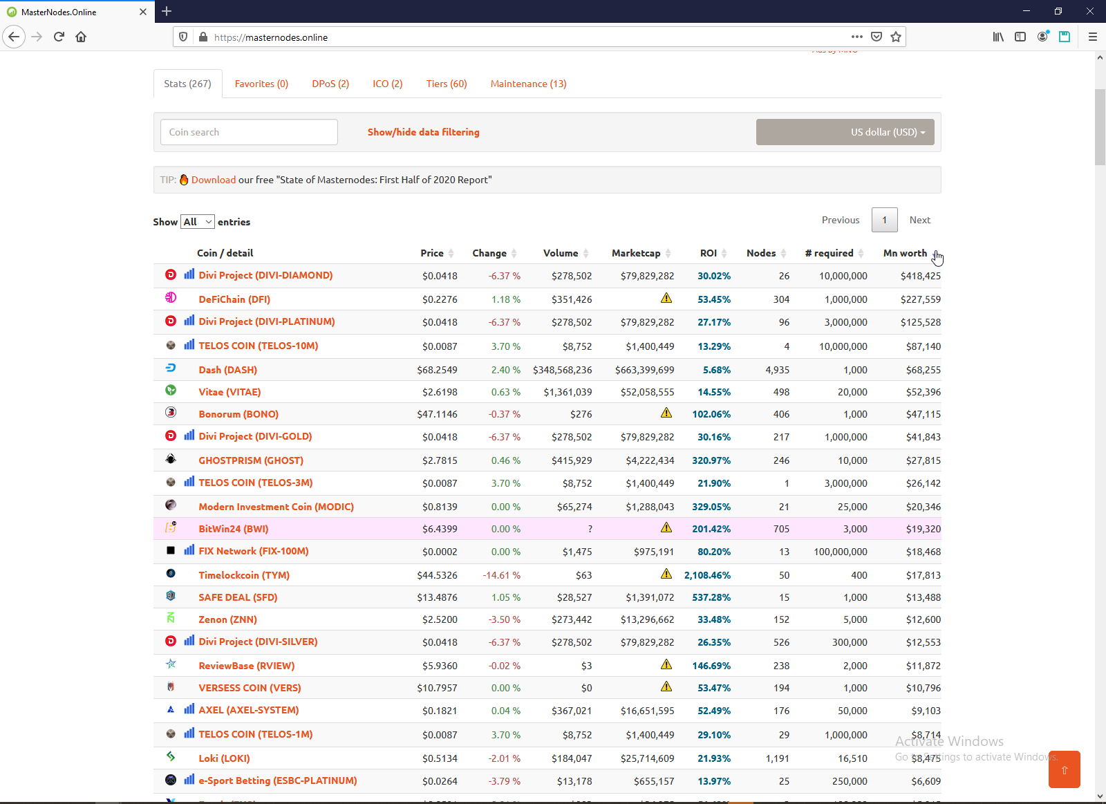Click the Vitae coin logo
1106x804 pixels.
(171, 391)
